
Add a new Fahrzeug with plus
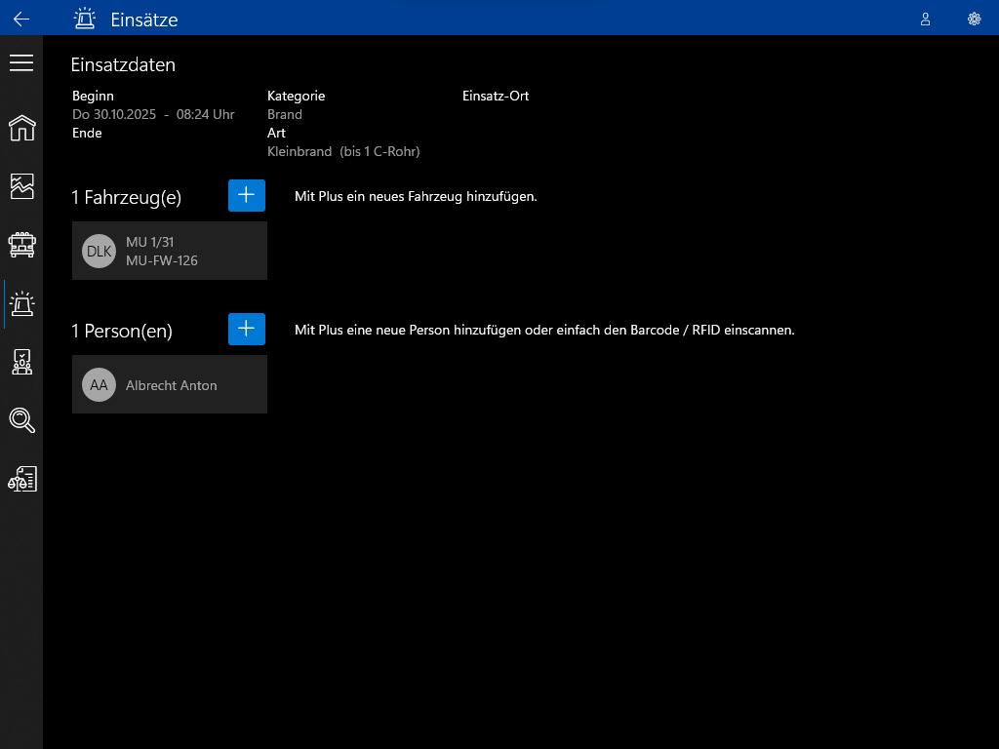247,195
